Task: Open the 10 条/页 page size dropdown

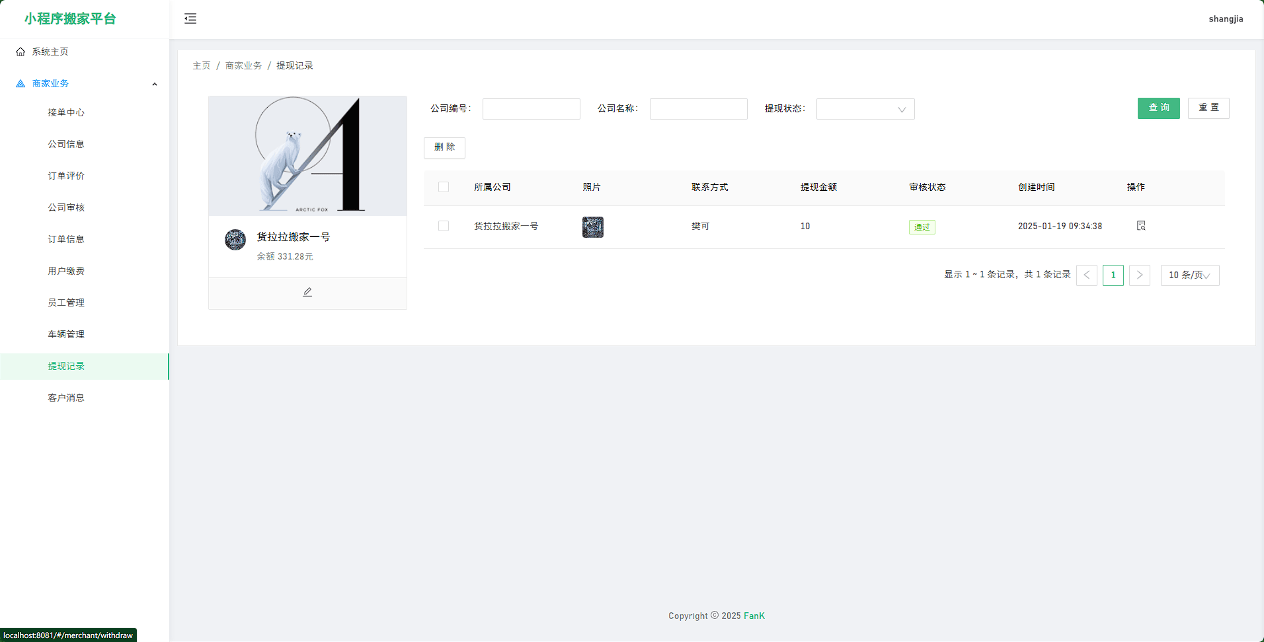Action: point(1190,275)
